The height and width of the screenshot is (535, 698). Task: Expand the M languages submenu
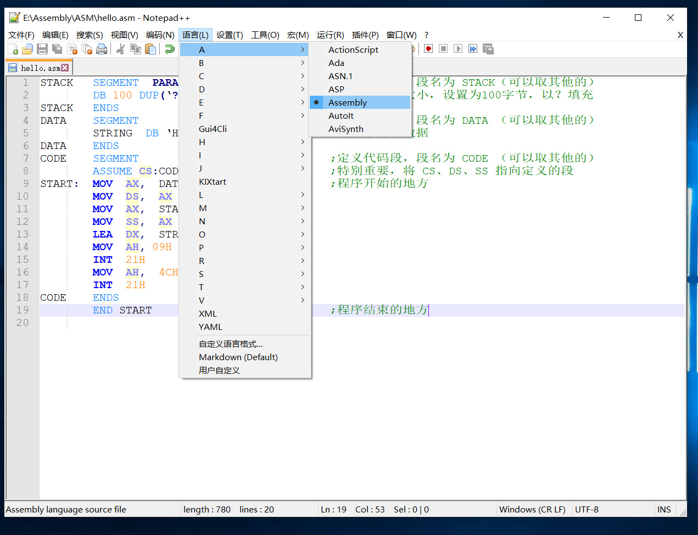click(x=245, y=208)
